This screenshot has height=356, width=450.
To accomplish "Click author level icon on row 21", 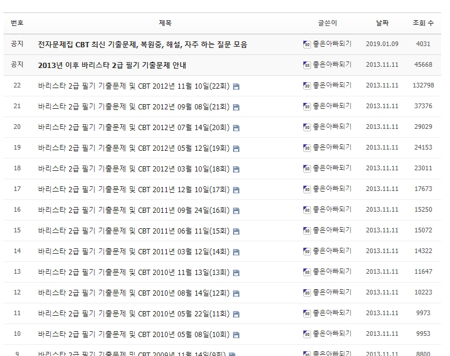I will [307, 106].
